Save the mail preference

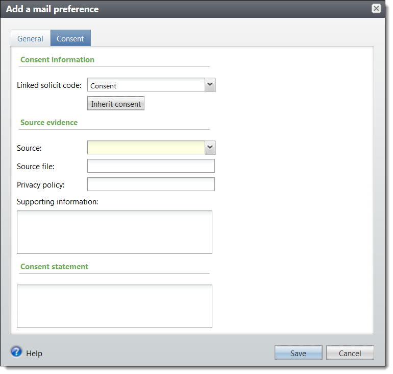(298, 353)
